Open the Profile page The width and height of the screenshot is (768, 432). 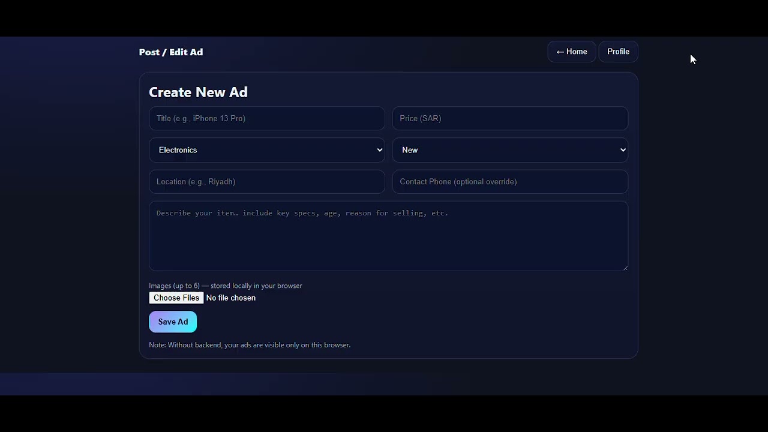tap(618, 52)
